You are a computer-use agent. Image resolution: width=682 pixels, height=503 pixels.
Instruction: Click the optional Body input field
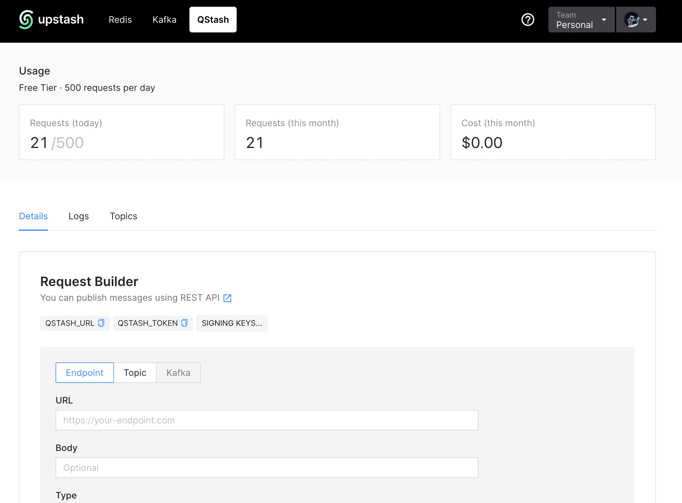267,468
